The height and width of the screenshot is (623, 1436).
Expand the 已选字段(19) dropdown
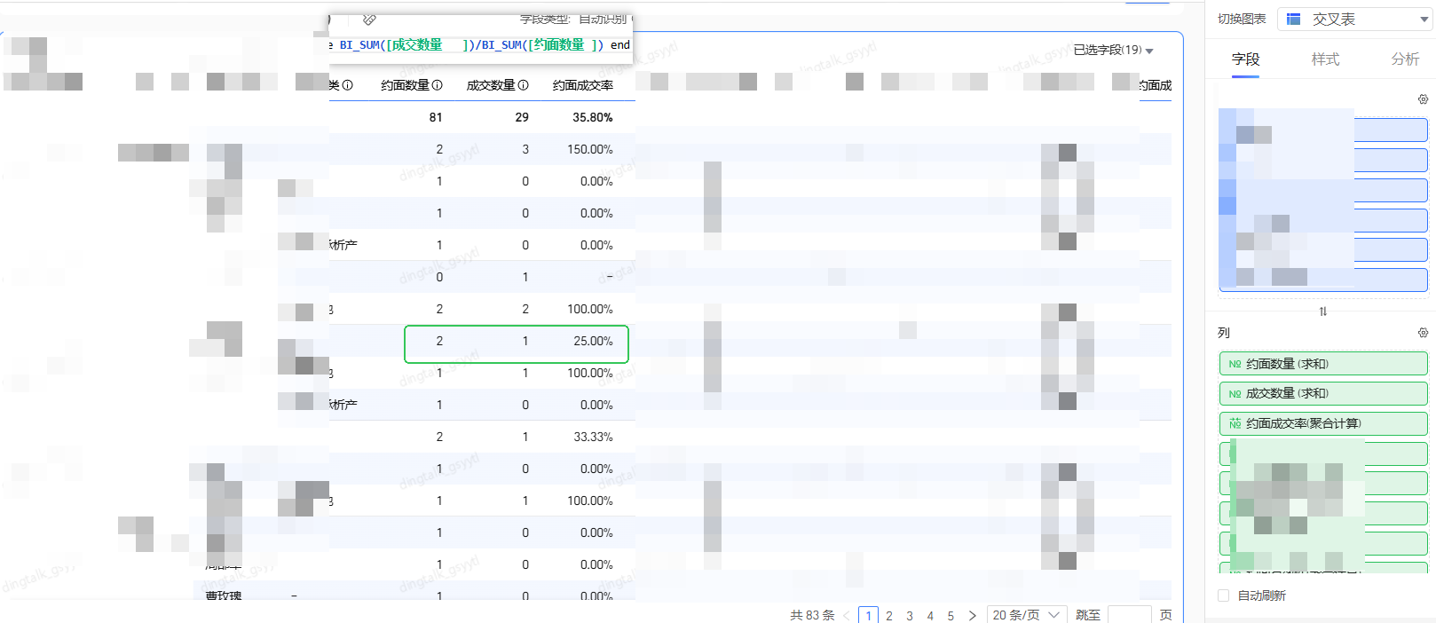1113,50
